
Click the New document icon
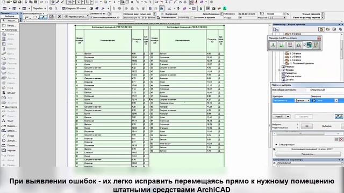click(x=4, y=2)
